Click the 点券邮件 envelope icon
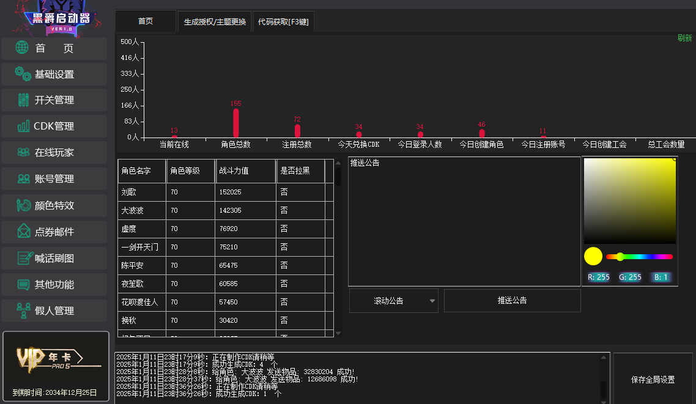696x404 pixels. coord(24,232)
